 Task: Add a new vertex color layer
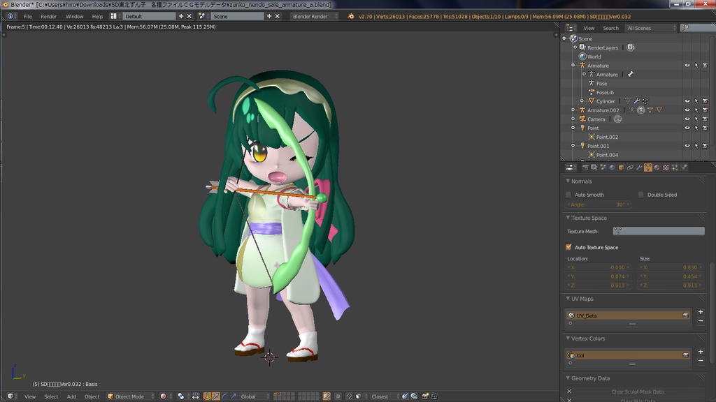pyautogui.click(x=700, y=352)
